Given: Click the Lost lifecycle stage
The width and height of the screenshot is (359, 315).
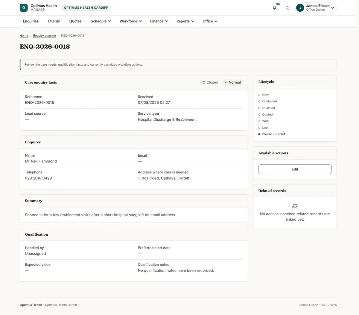Looking at the screenshot, I should coord(265,128).
